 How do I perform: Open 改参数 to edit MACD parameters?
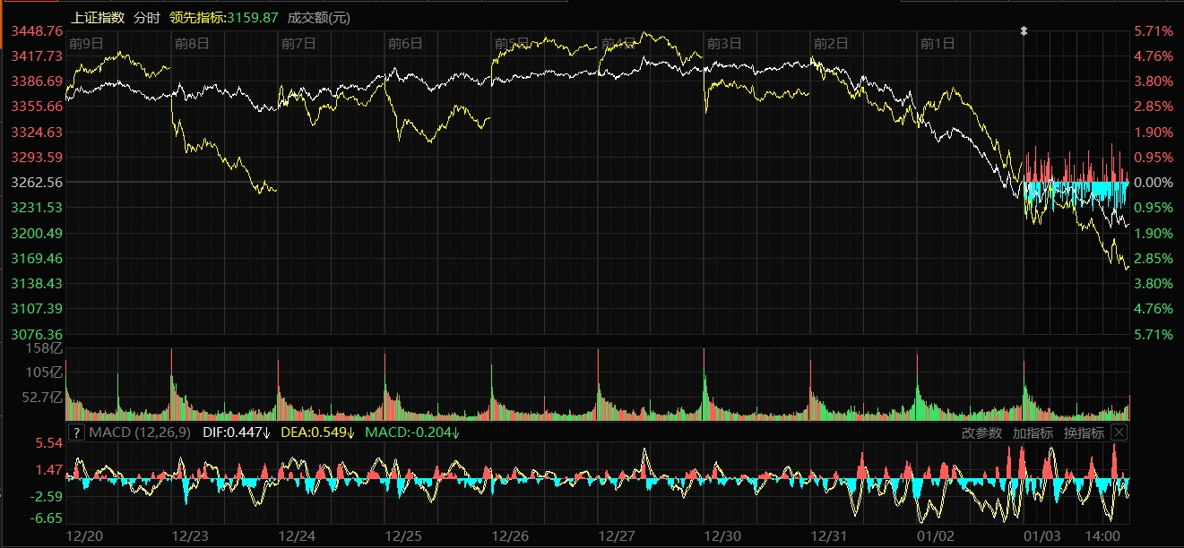click(x=981, y=432)
